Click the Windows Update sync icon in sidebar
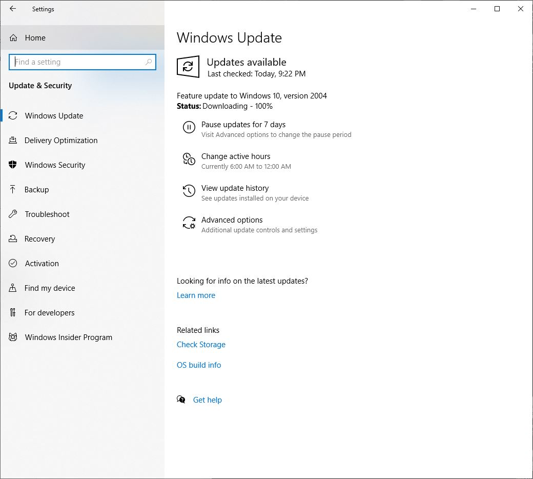533x479 pixels. click(x=13, y=116)
